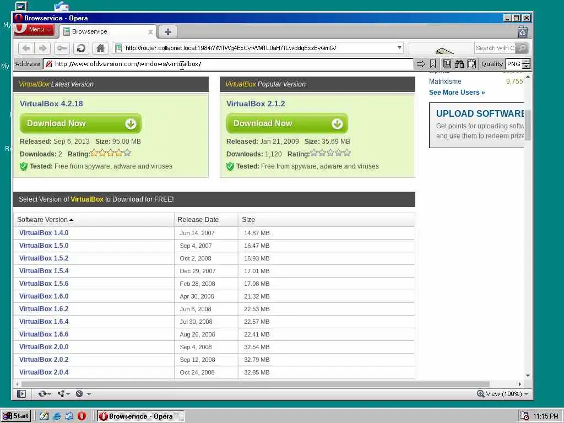Click the green arrow on VirtualBox 4.2.18 download
This screenshot has width=564, height=423.
[131, 124]
